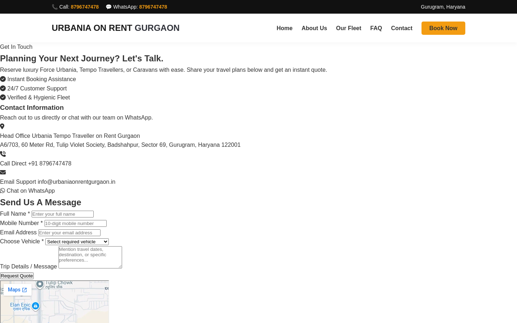Click the top bar WhatsApp number link
The width and height of the screenshot is (517, 323).
[153, 7]
